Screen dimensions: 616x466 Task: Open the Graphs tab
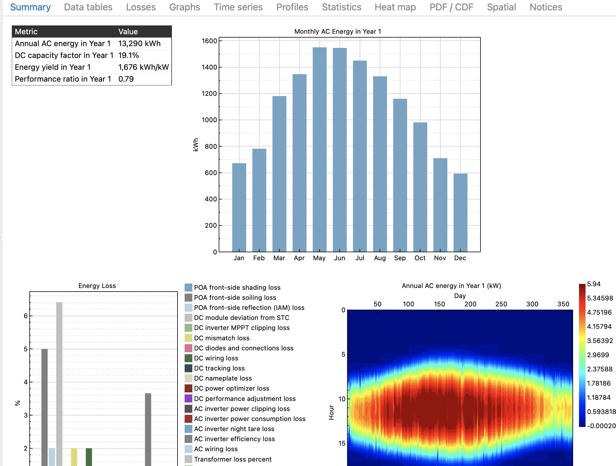[184, 7]
